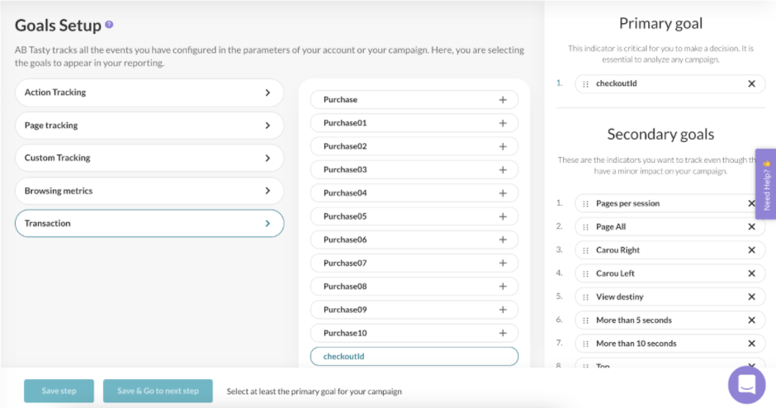The width and height of the screenshot is (776, 408).
Task: Open the Need Help side tab
Action: 765,184
